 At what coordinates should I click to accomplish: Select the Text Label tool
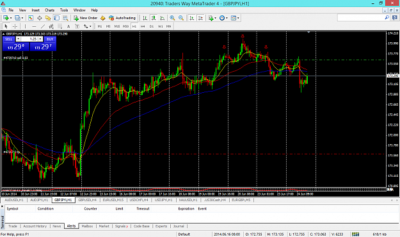point(77,26)
